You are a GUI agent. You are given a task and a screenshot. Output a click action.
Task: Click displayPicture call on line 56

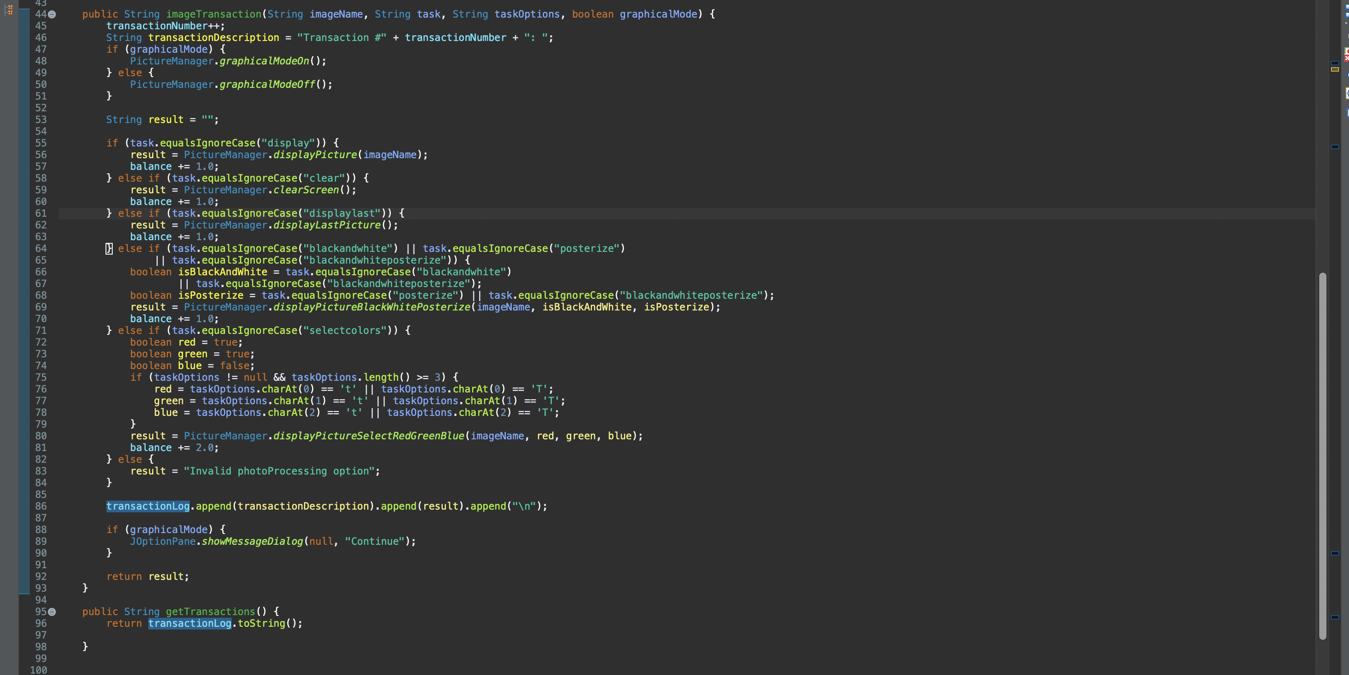click(x=315, y=155)
